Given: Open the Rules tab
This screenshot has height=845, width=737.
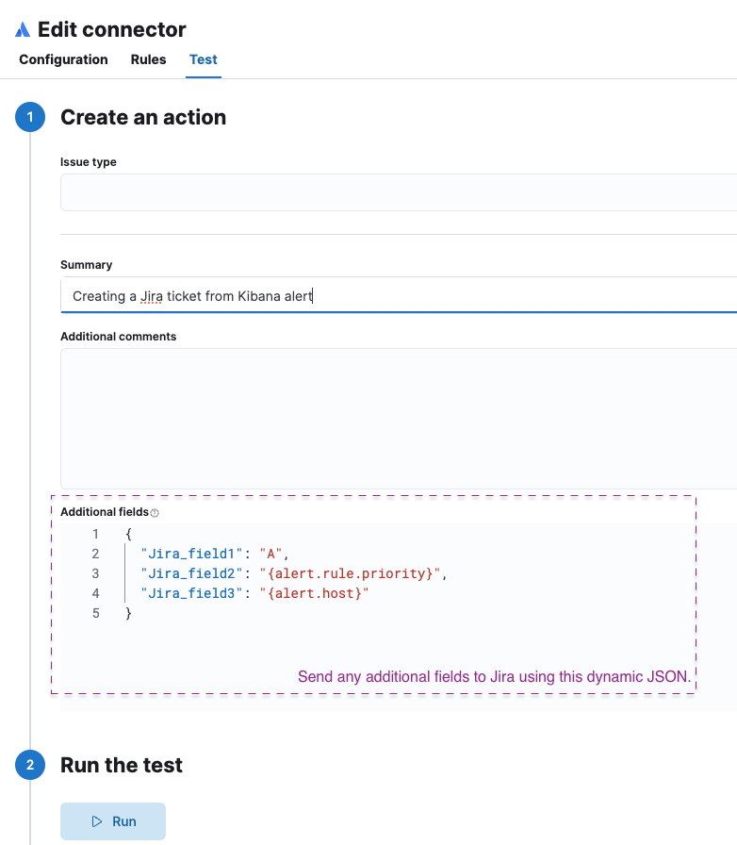Looking at the screenshot, I should 147,59.
